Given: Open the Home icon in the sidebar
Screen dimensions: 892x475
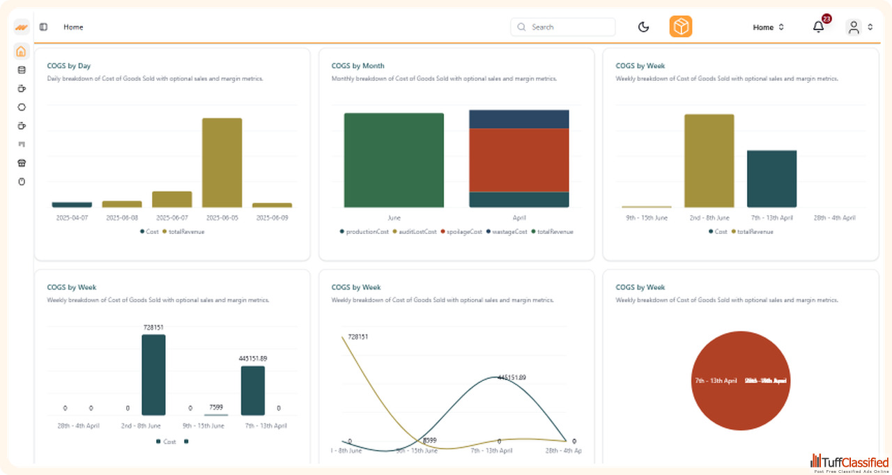Looking at the screenshot, I should pyautogui.click(x=21, y=51).
